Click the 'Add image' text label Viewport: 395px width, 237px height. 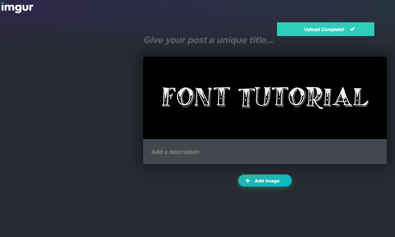(267, 181)
